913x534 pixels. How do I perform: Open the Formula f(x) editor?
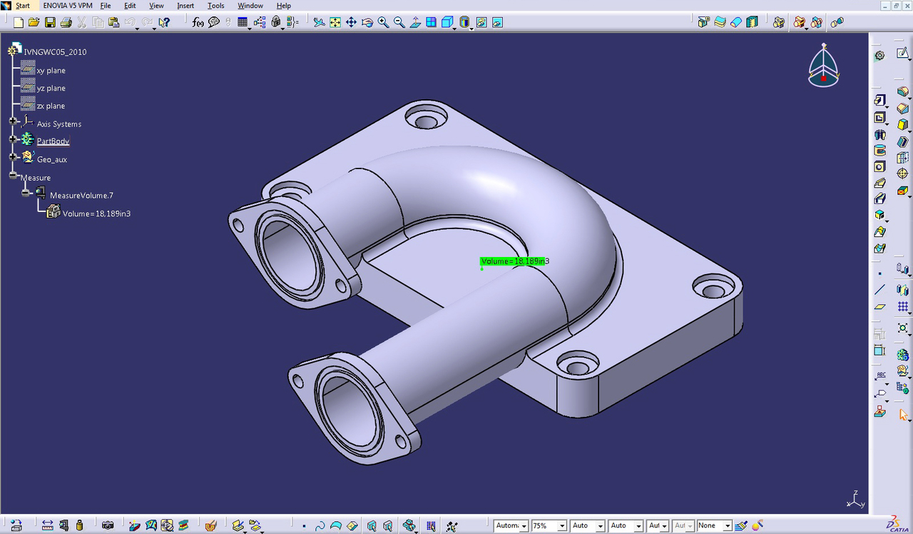tap(198, 23)
